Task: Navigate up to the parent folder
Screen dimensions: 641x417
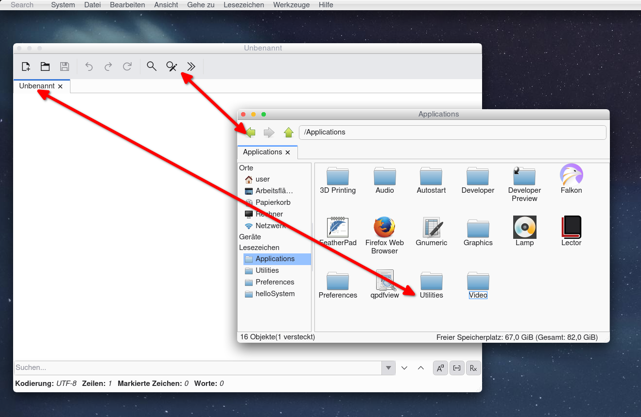Action: [289, 132]
